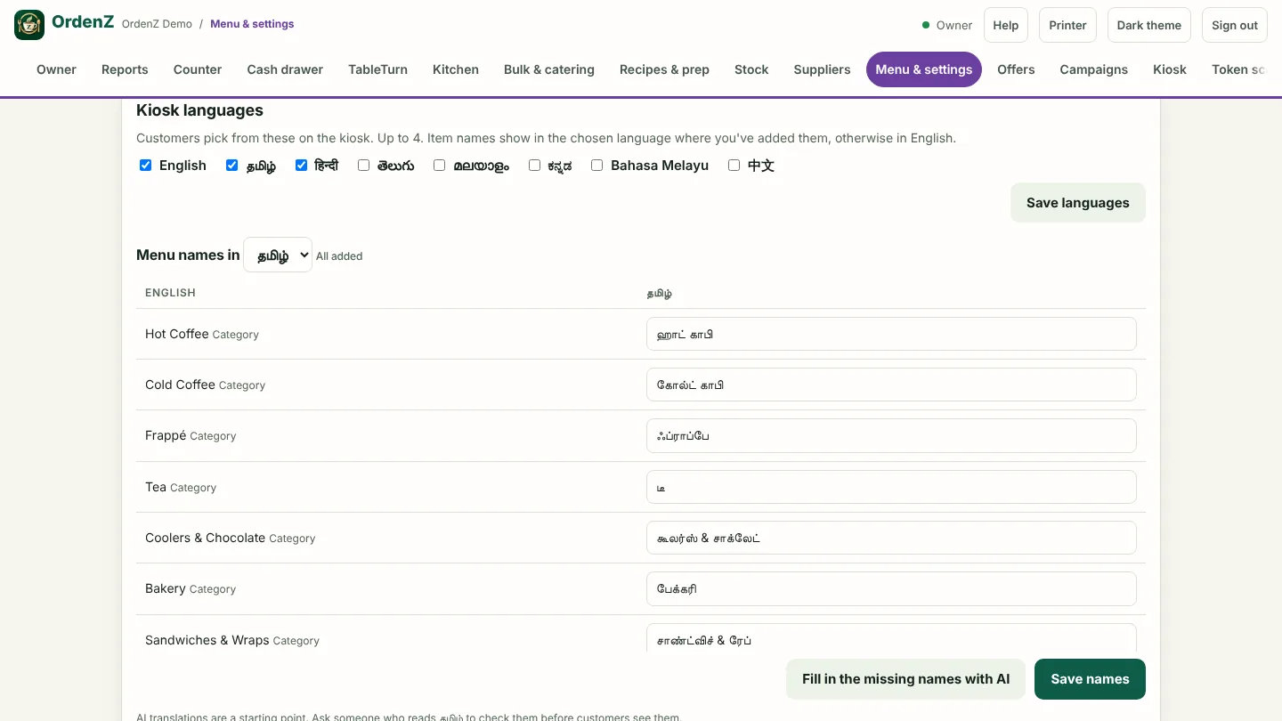Click the 'All added' status text
Viewport: 1282px width, 721px height.
tap(339, 256)
